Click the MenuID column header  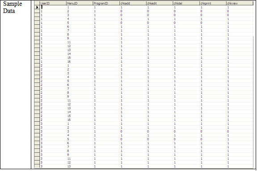[x=80, y=3]
